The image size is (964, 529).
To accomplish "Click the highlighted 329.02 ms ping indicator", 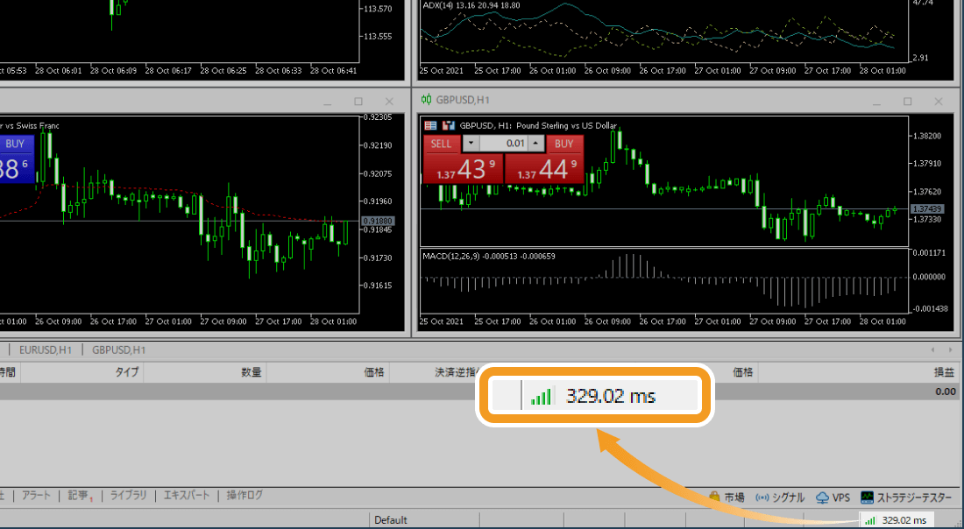I will click(x=595, y=395).
